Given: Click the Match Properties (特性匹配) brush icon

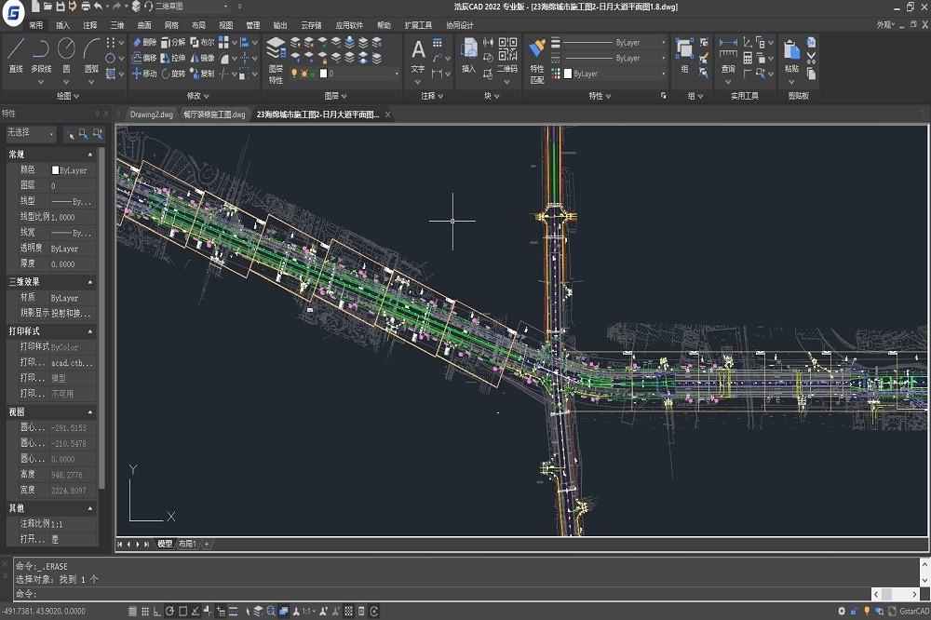Looking at the screenshot, I should (x=537, y=61).
